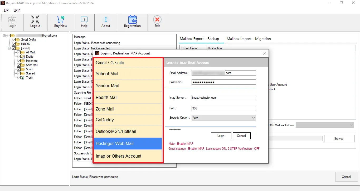Image resolution: width=360 pixels, height=191 pixels.
Task: Click the INBOX folder icon in tree
Action: 18,44
